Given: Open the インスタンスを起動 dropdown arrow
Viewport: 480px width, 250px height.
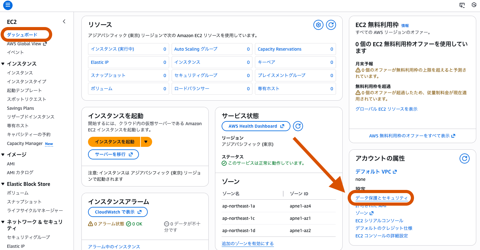Looking at the screenshot, I should pos(146,142).
